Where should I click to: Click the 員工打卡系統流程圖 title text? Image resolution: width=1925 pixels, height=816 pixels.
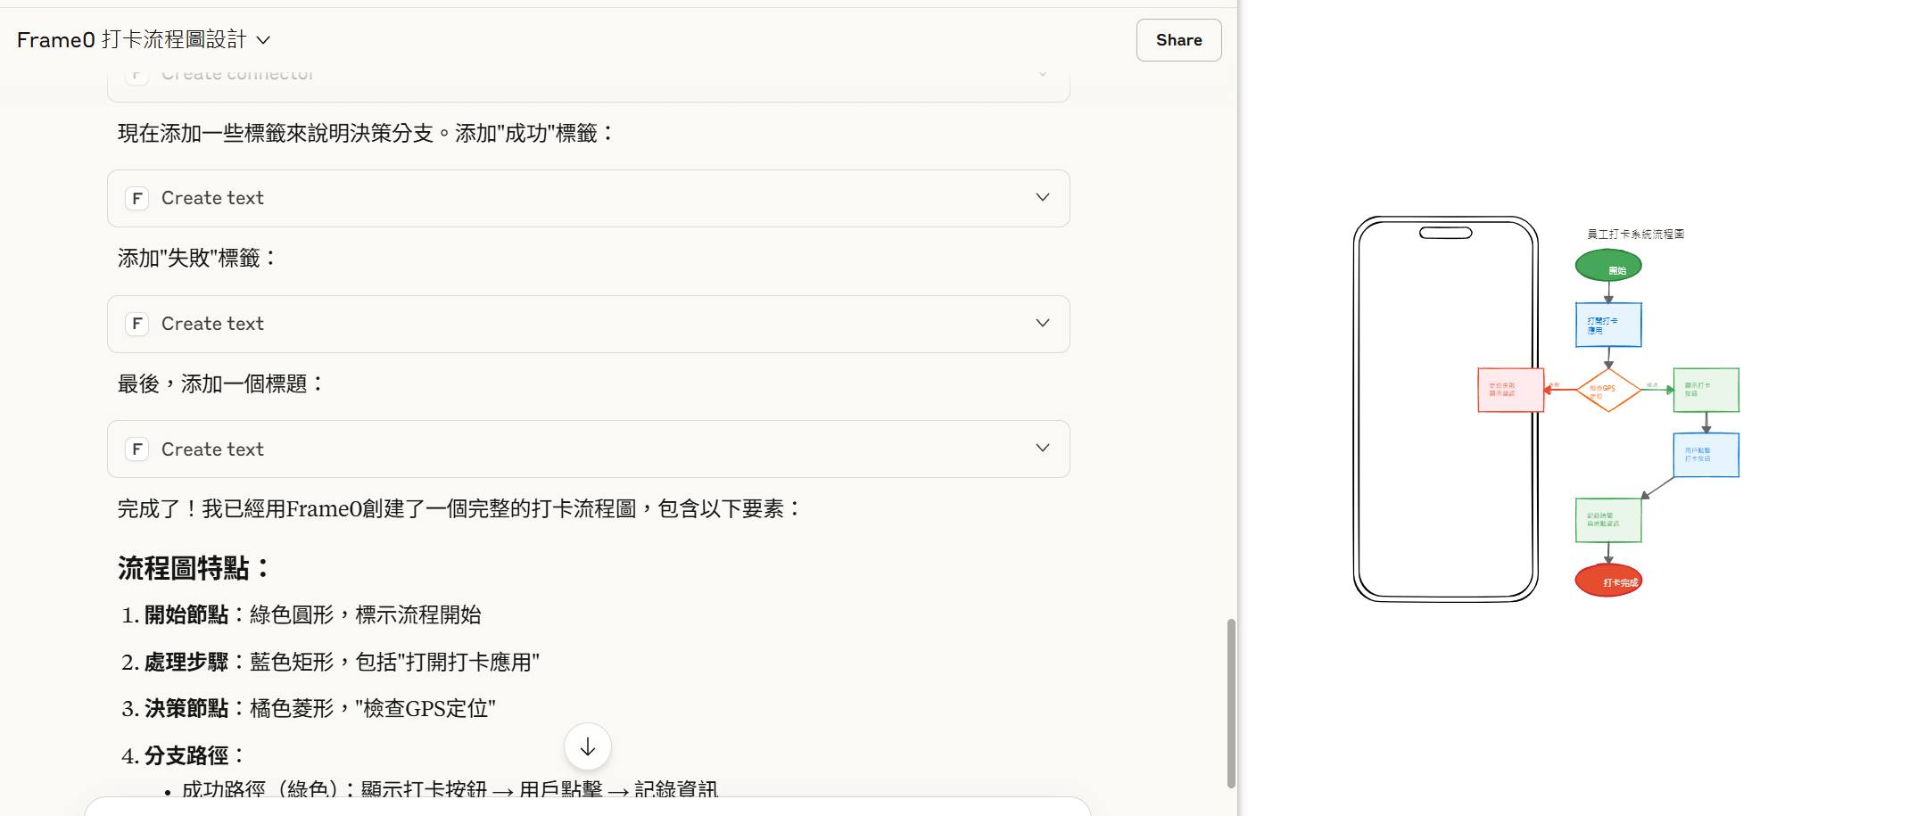point(1635,234)
